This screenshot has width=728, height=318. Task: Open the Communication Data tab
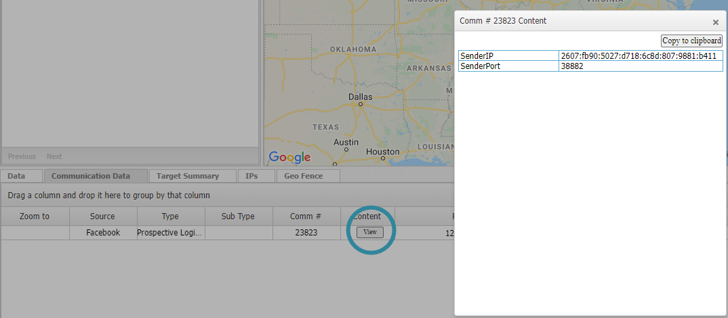pyautogui.click(x=91, y=176)
